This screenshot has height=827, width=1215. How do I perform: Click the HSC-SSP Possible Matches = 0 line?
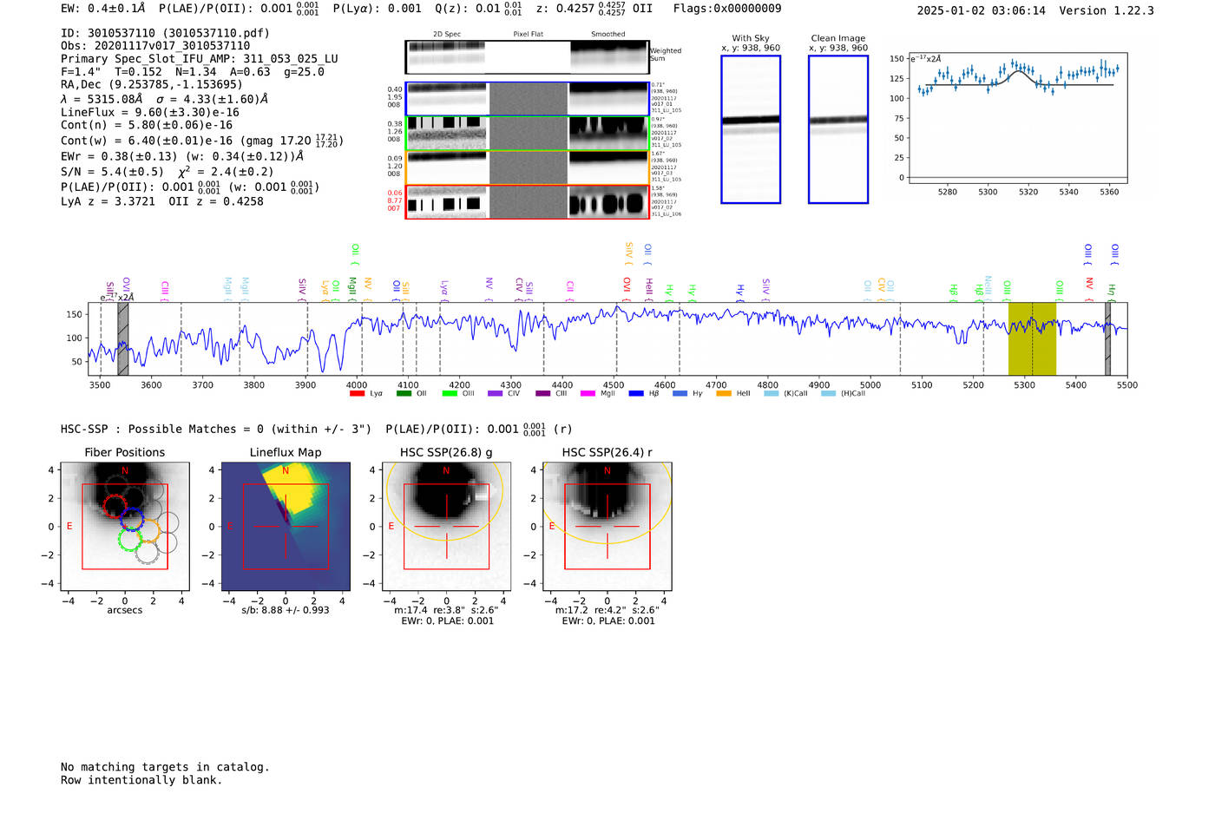click(216, 430)
